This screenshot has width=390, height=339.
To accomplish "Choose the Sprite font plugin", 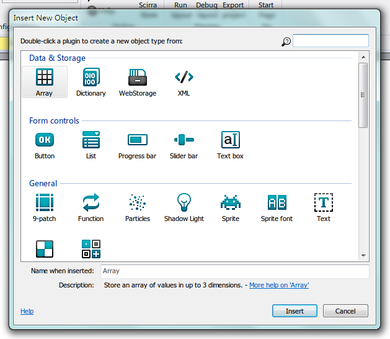I will click(x=277, y=203).
